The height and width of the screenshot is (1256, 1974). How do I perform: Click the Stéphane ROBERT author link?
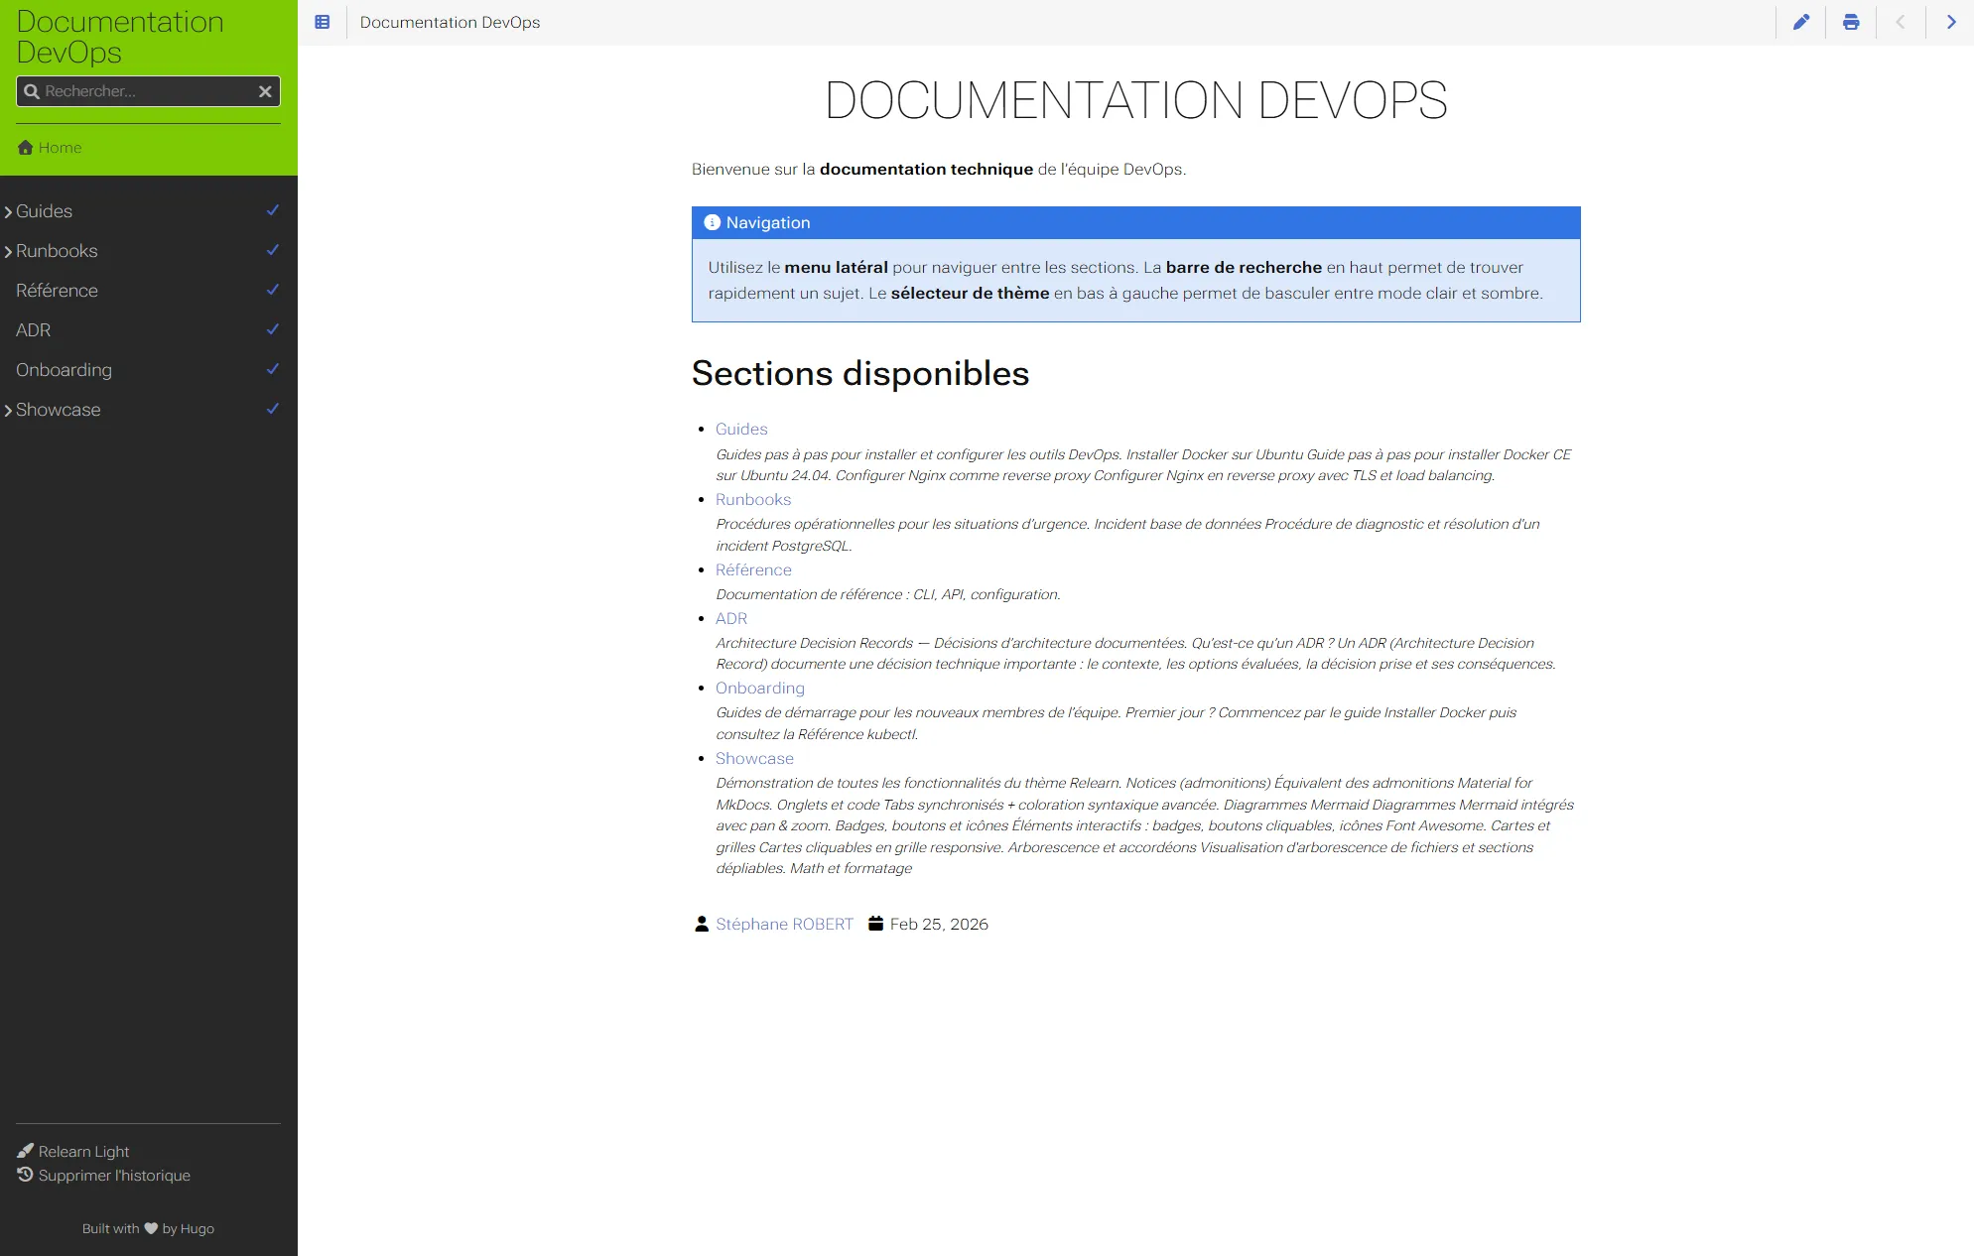pyautogui.click(x=784, y=924)
